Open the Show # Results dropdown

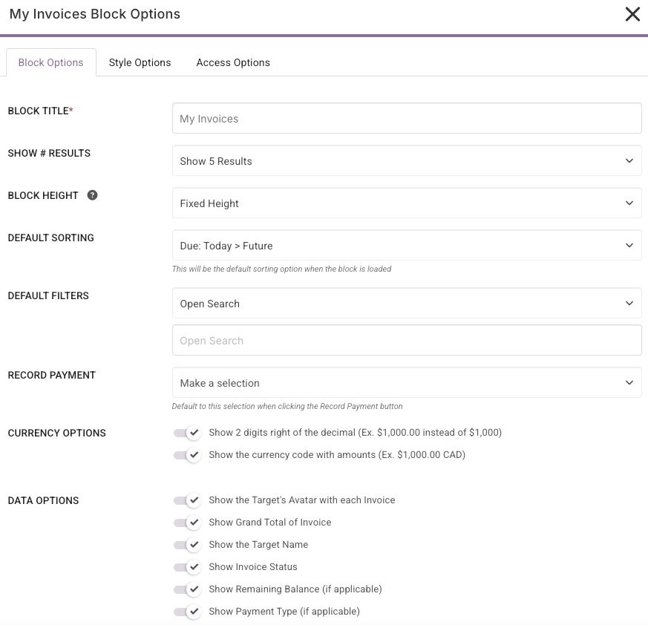point(407,161)
